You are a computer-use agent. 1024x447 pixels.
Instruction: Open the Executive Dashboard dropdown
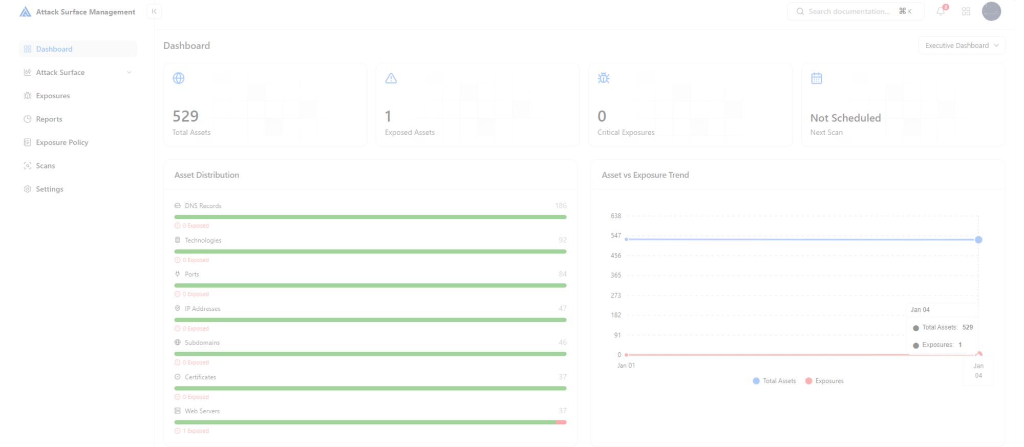pos(962,46)
